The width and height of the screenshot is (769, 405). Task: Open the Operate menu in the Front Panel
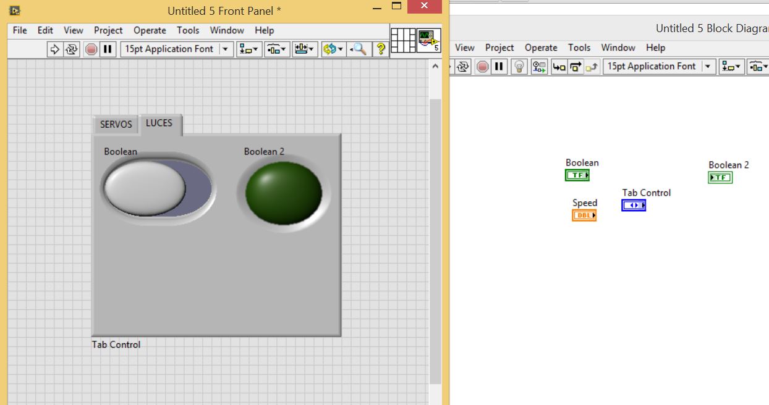click(x=150, y=30)
